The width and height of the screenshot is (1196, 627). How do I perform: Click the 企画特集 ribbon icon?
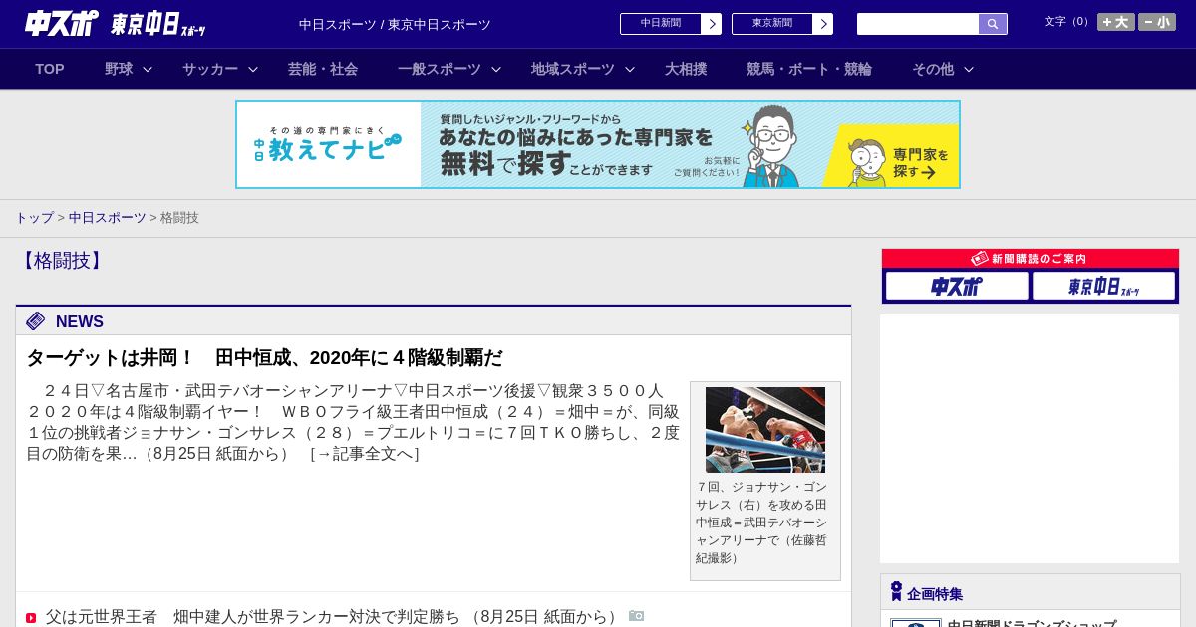tap(896, 592)
